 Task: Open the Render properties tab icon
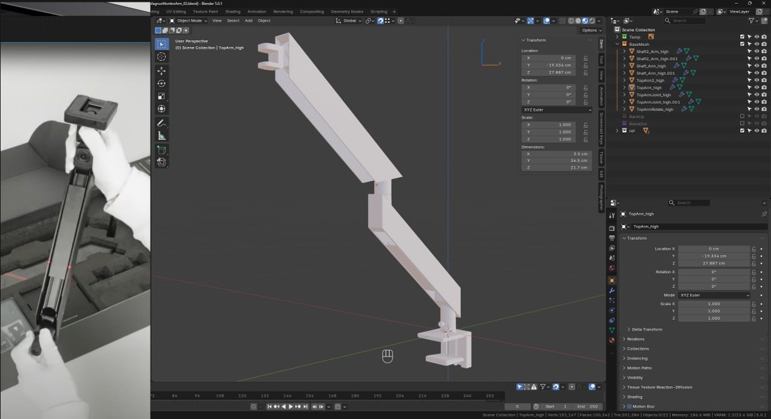point(612,228)
